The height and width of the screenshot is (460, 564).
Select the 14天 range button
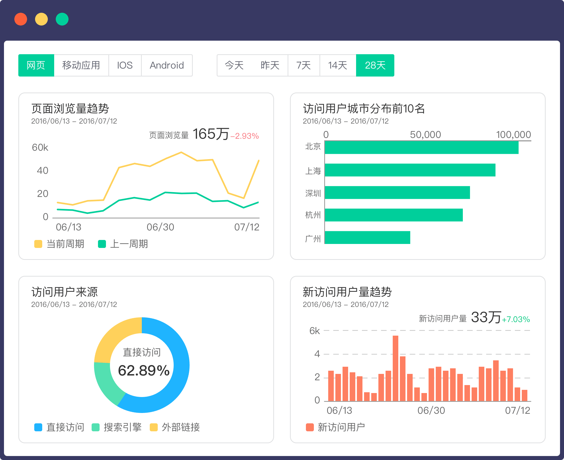[x=337, y=65]
